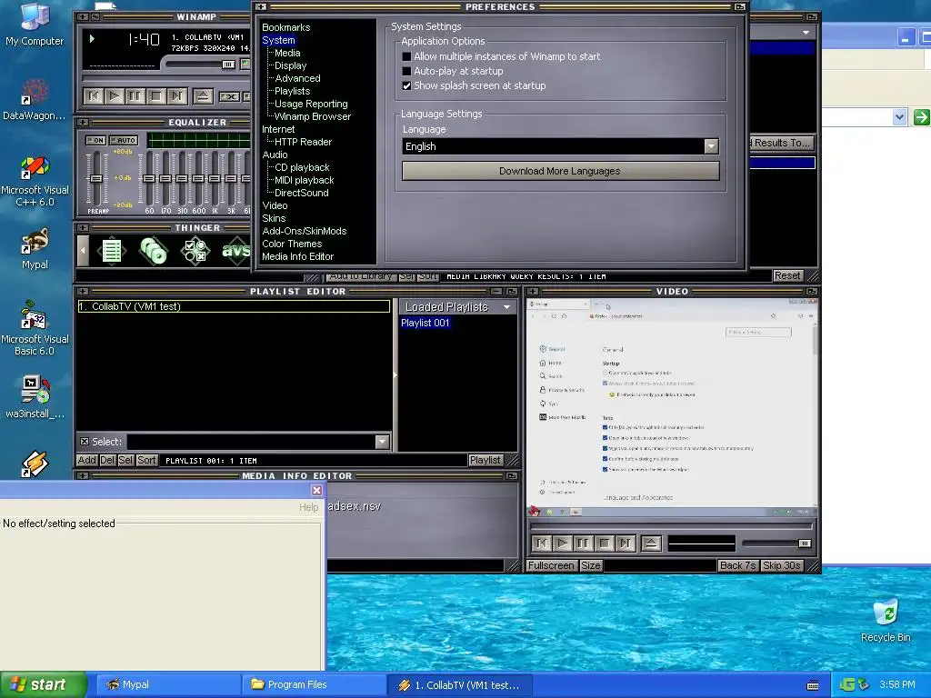
Task: Open Preferences checkboxes icon in Thinger
Action: pyautogui.click(x=195, y=251)
